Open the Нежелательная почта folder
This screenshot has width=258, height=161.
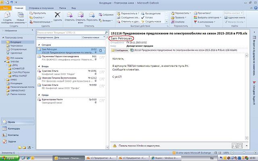click(x=22, y=87)
